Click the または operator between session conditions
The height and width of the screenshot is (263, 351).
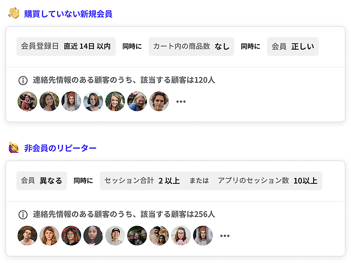pyautogui.click(x=199, y=181)
